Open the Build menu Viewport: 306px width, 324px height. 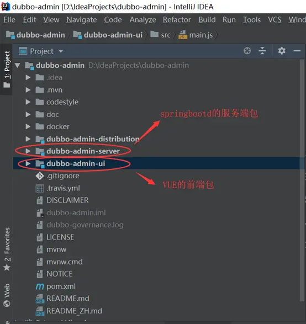click(207, 20)
